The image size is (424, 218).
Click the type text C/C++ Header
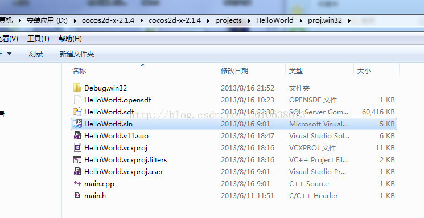pyautogui.click(x=314, y=195)
